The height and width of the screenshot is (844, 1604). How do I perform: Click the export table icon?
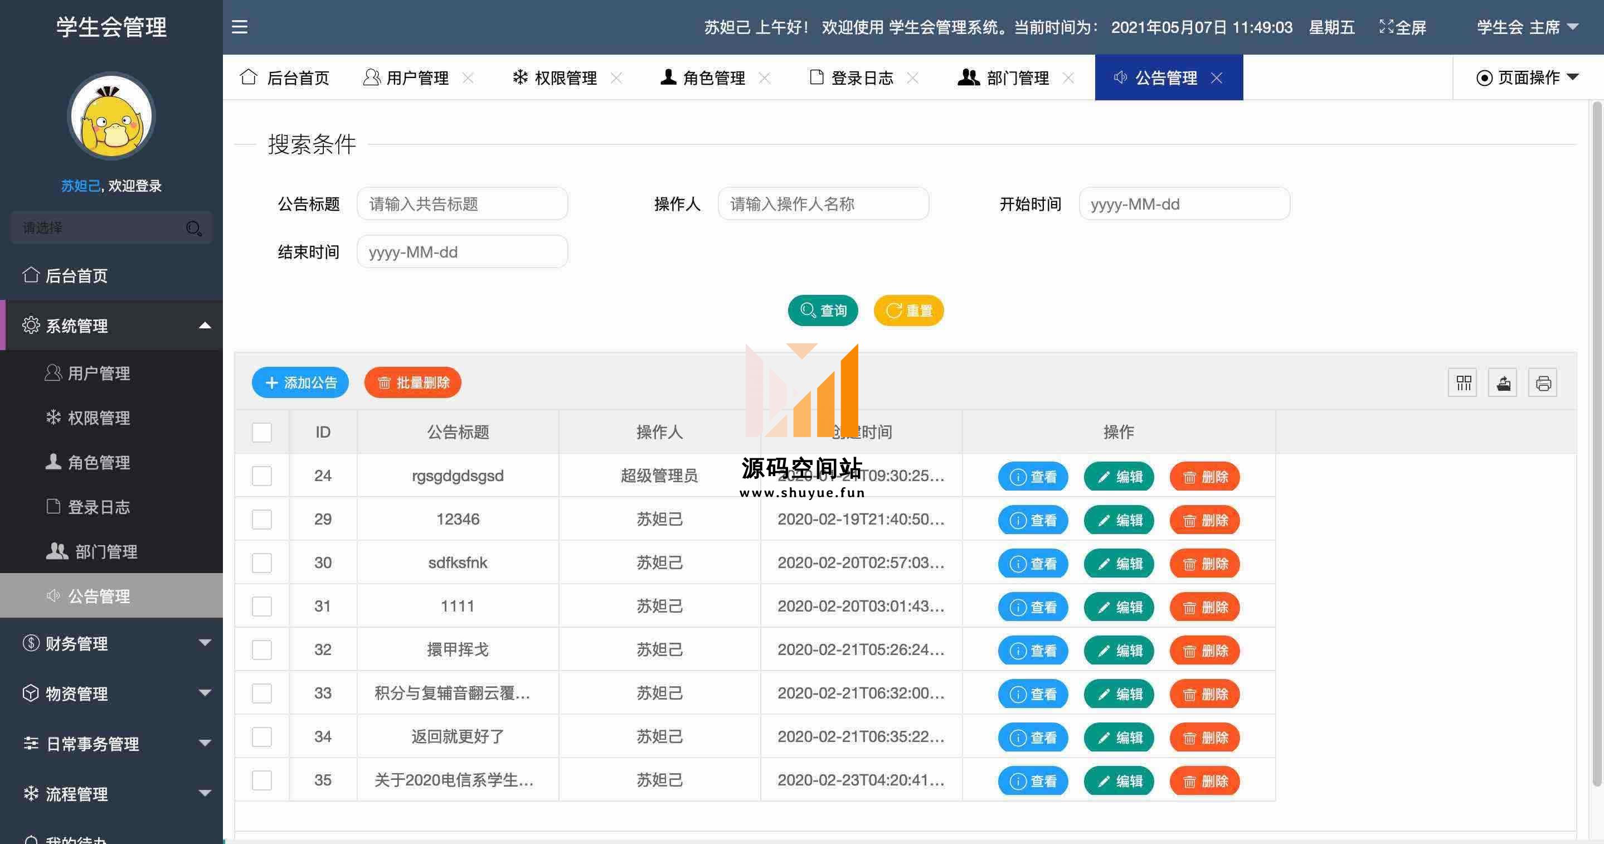[1503, 382]
